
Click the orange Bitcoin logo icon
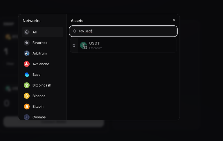point(27,106)
